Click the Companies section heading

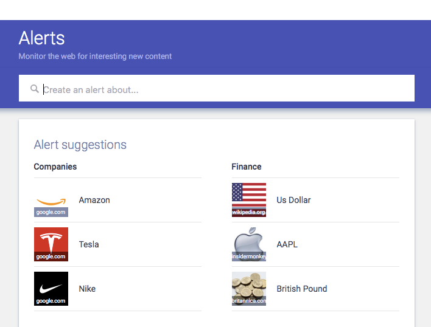point(55,167)
